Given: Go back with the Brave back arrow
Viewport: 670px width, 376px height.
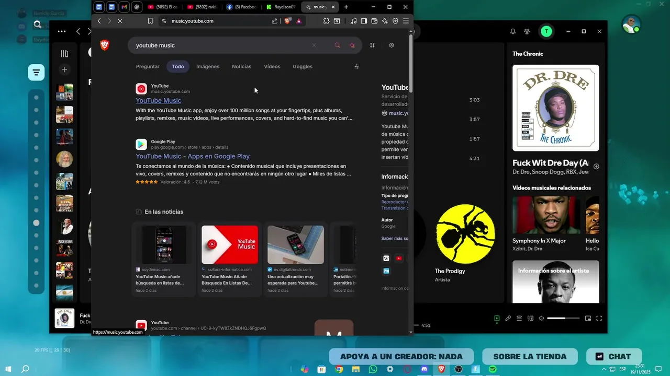Looking at the screenshot, I should (99, 21).
